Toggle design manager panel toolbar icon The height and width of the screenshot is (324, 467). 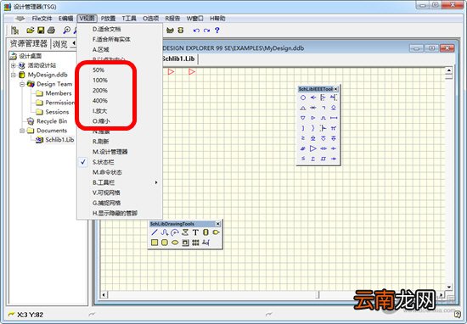point(14,31)
